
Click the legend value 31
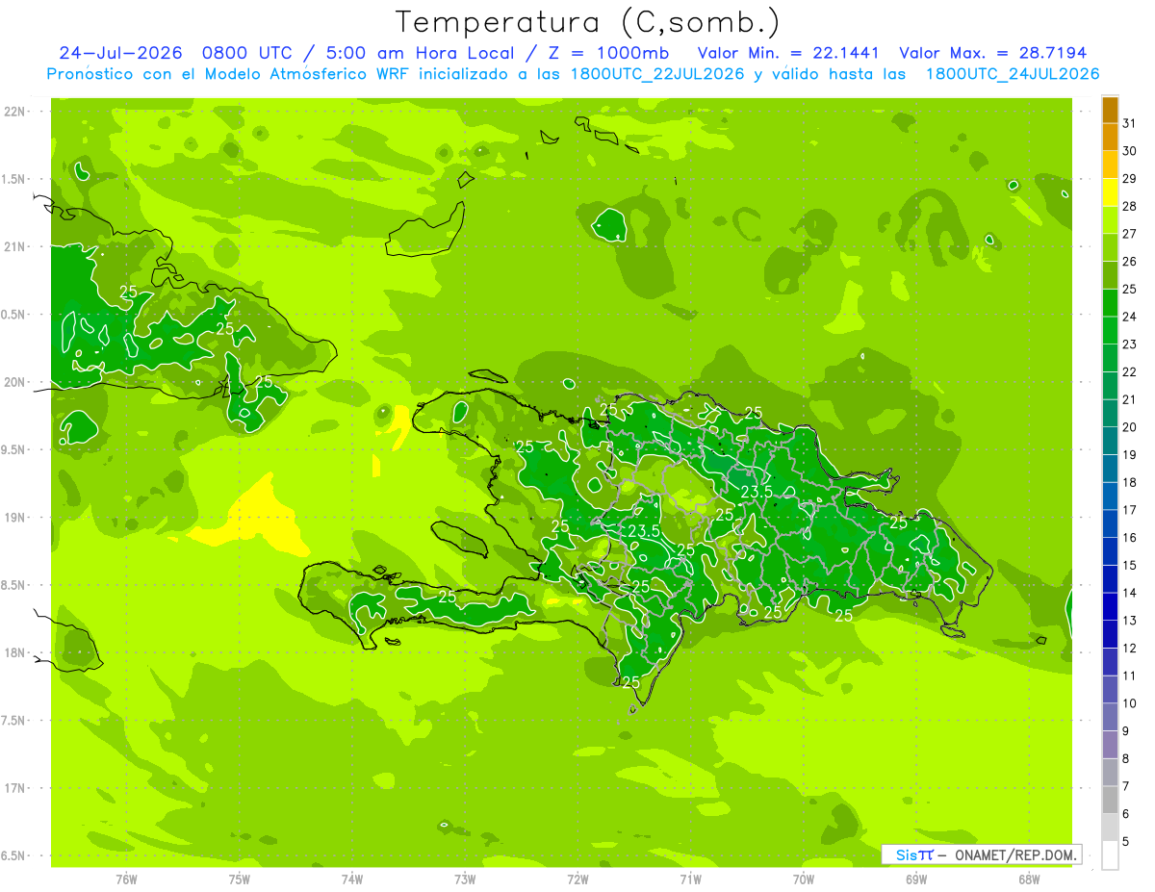1130,123
